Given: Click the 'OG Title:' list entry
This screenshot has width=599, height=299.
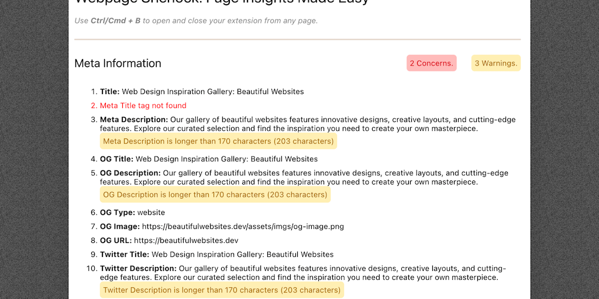Looking at the screenshot, I should (x=209, y=159).
